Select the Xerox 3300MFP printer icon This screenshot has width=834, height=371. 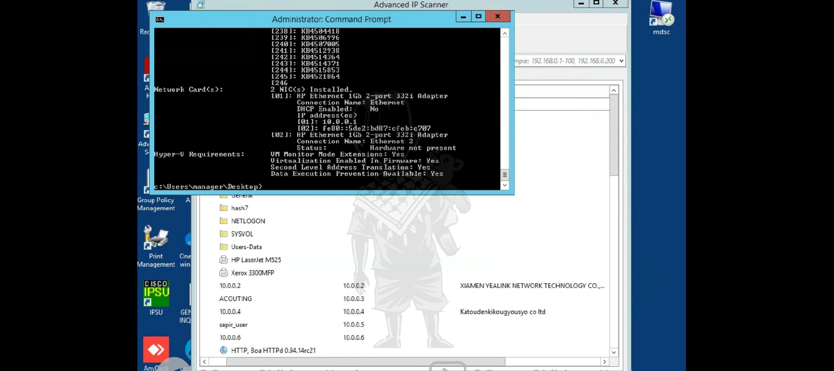(x=224, y=273)
